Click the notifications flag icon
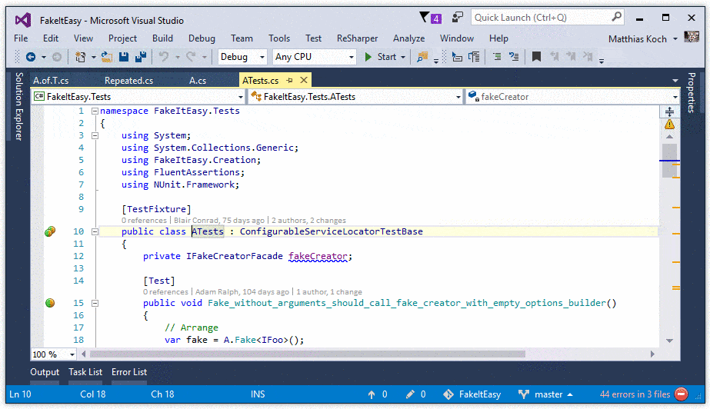Screen dimensions: 710x409 (425, 17)
